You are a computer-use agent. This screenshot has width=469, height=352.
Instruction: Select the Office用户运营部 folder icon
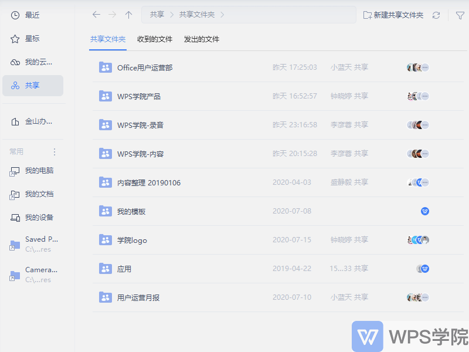[x=106, y=67]
